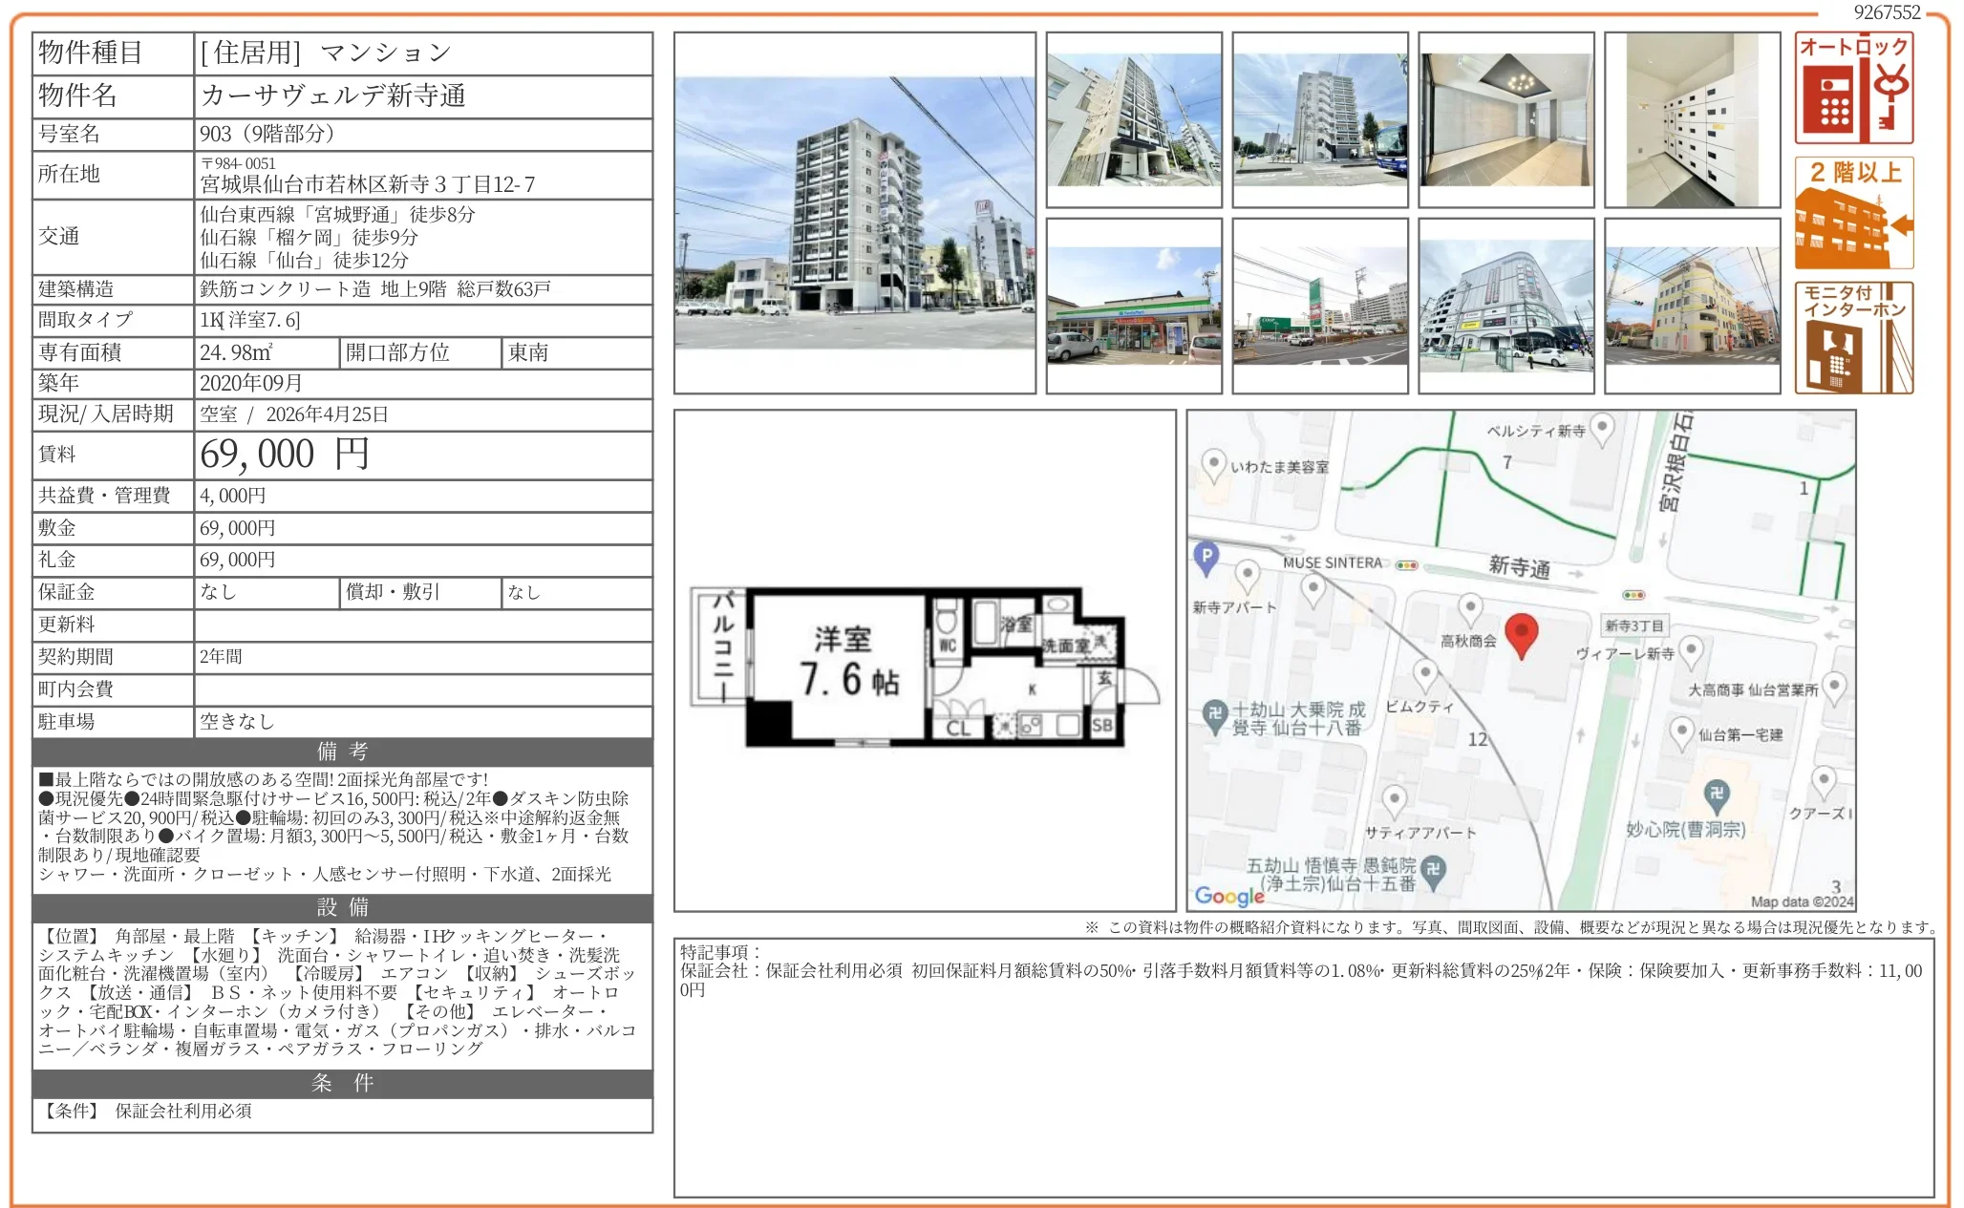This screenshot has height=1208, width=1964.
Task: Click the room number 903（9階部分）
Action: [x=267, y=134]
